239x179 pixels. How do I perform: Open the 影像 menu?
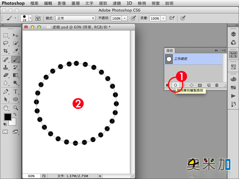[x=62, y=3]
